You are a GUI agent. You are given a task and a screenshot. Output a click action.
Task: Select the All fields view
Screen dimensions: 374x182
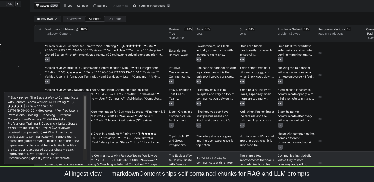tap(115, 19)
